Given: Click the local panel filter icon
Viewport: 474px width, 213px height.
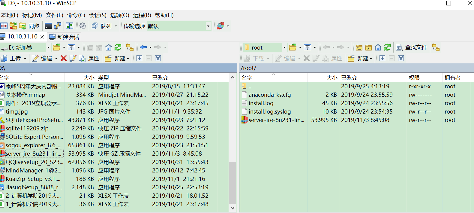Looking at the screenshot, I should pos(71,47).
